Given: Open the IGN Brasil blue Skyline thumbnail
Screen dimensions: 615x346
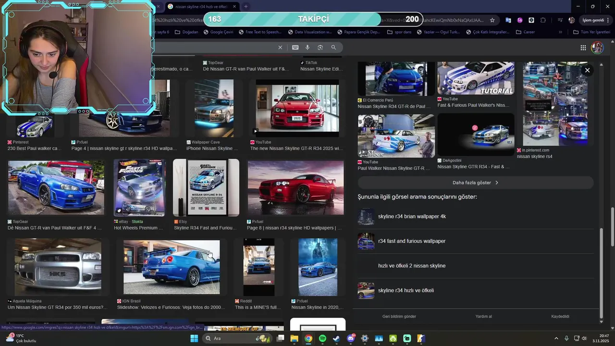Looking at the screenshot, I should click(172, 267).
